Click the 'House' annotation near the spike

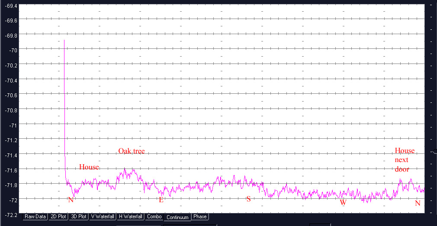[89, 167]
